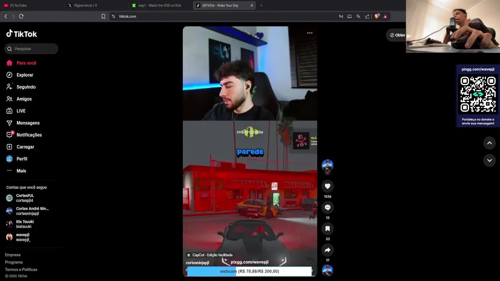Open wavepjl followed account
500x281 pixels.
18,237
